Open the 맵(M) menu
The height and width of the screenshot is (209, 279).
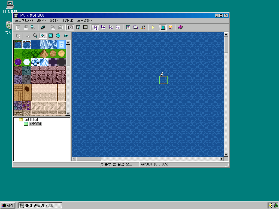point(41,21)
